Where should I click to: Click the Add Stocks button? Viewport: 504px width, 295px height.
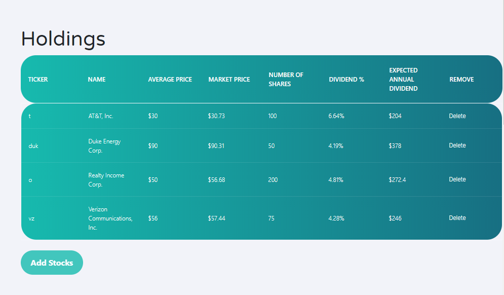pos(52,263)
